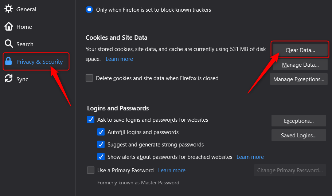The height and width of the screenshot is (196, 332).
Task: Enable Use a Primary Password
Action: [x=91, y=170]
